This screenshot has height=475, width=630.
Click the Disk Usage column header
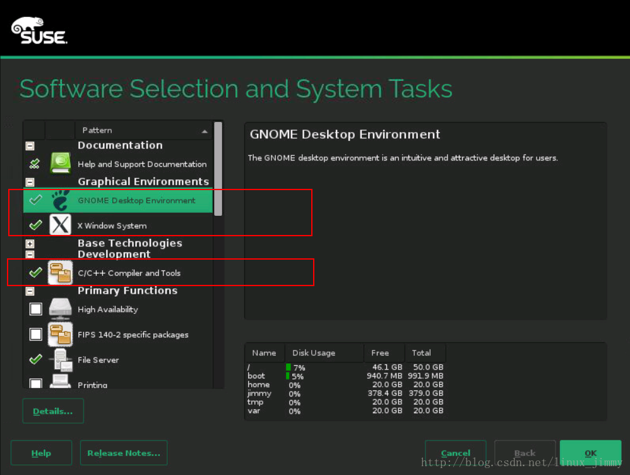[x=324, y=352]
